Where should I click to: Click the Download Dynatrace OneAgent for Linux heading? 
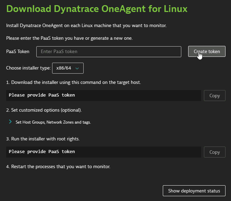[x=97, y=9]
